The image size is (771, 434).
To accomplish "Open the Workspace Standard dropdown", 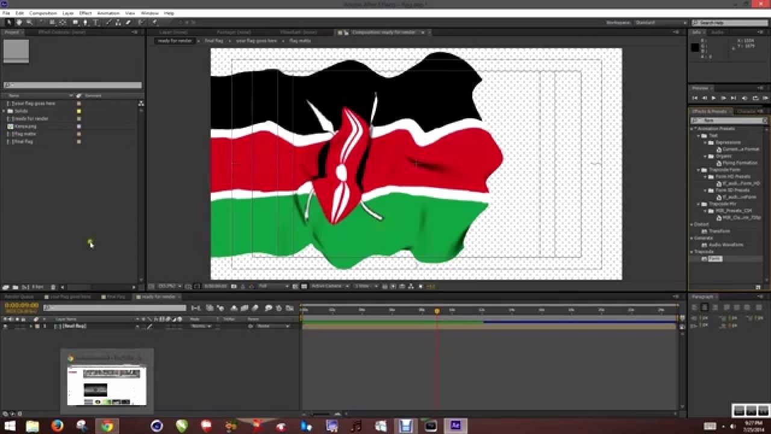I will [x=660, y=22].
